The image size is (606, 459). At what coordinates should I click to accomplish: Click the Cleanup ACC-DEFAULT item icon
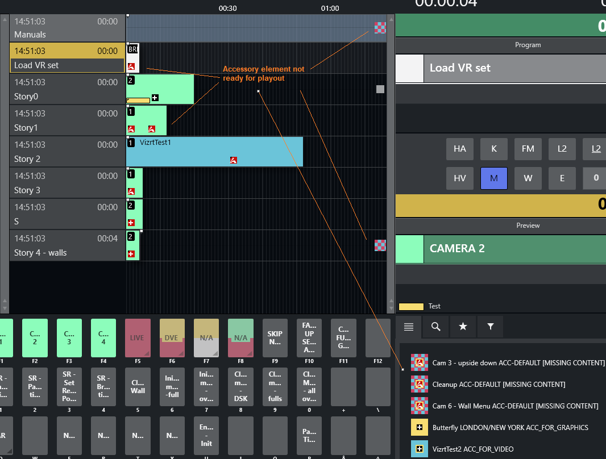[420, 385]
